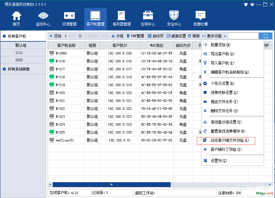Open 安全中心 security center
Screen dimensions: 275x198
(174, 19)
